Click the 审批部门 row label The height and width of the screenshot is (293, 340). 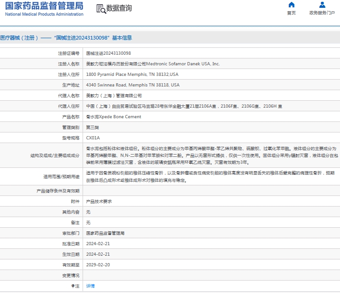tap(71, 234)
